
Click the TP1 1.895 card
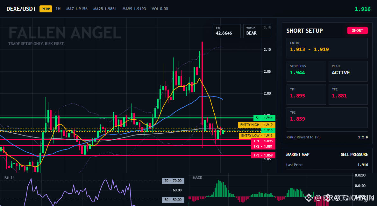pos(306,94)
